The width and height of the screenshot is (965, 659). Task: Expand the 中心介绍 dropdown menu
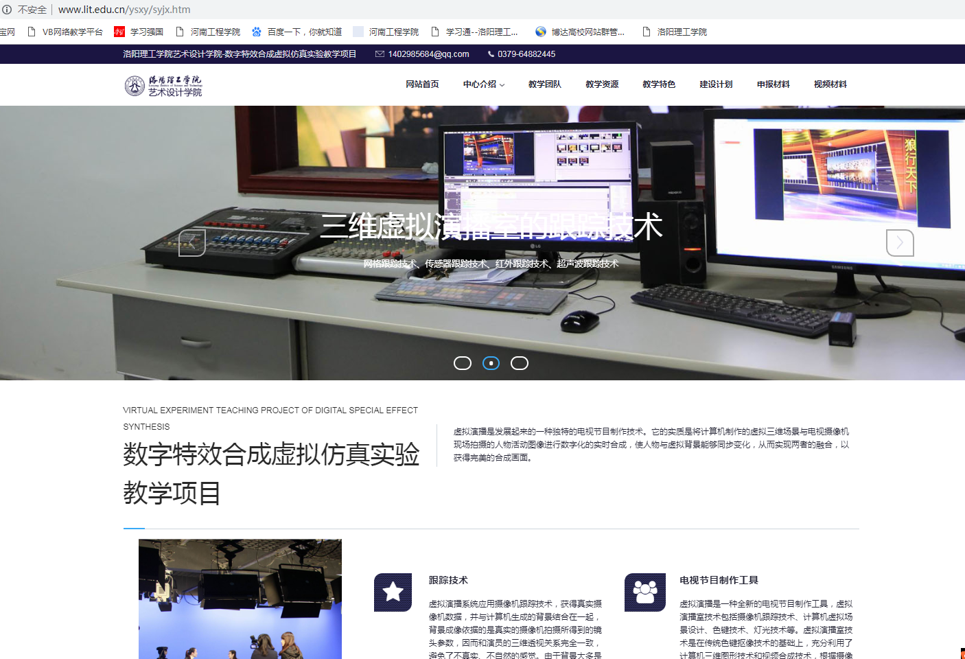(x=483, y=84)
